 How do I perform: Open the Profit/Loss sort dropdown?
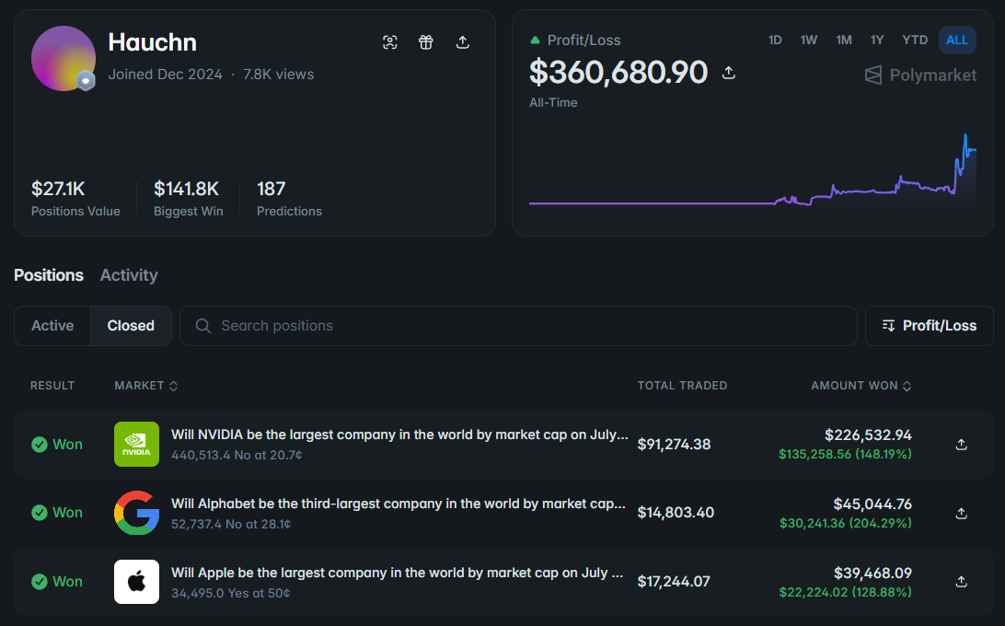click(929, 326)
